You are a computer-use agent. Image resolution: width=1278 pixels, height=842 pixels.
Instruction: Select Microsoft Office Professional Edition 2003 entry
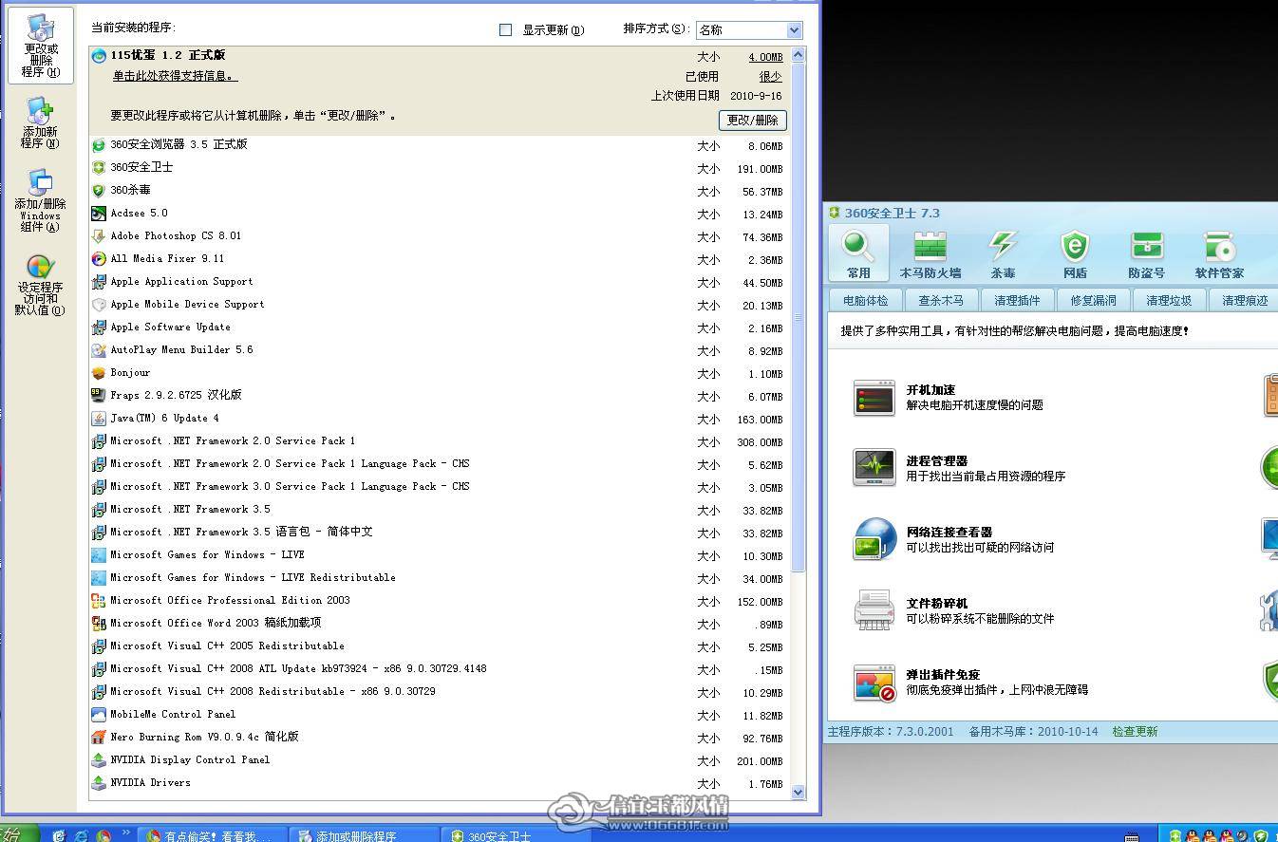click(440, 601)
